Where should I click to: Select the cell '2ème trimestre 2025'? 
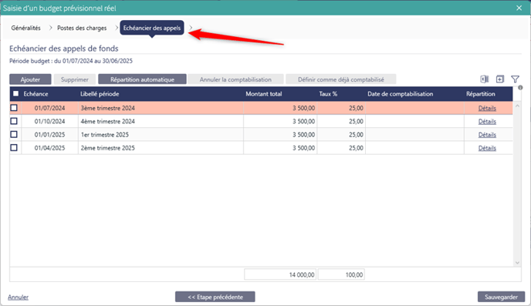[x=161, y=148]
